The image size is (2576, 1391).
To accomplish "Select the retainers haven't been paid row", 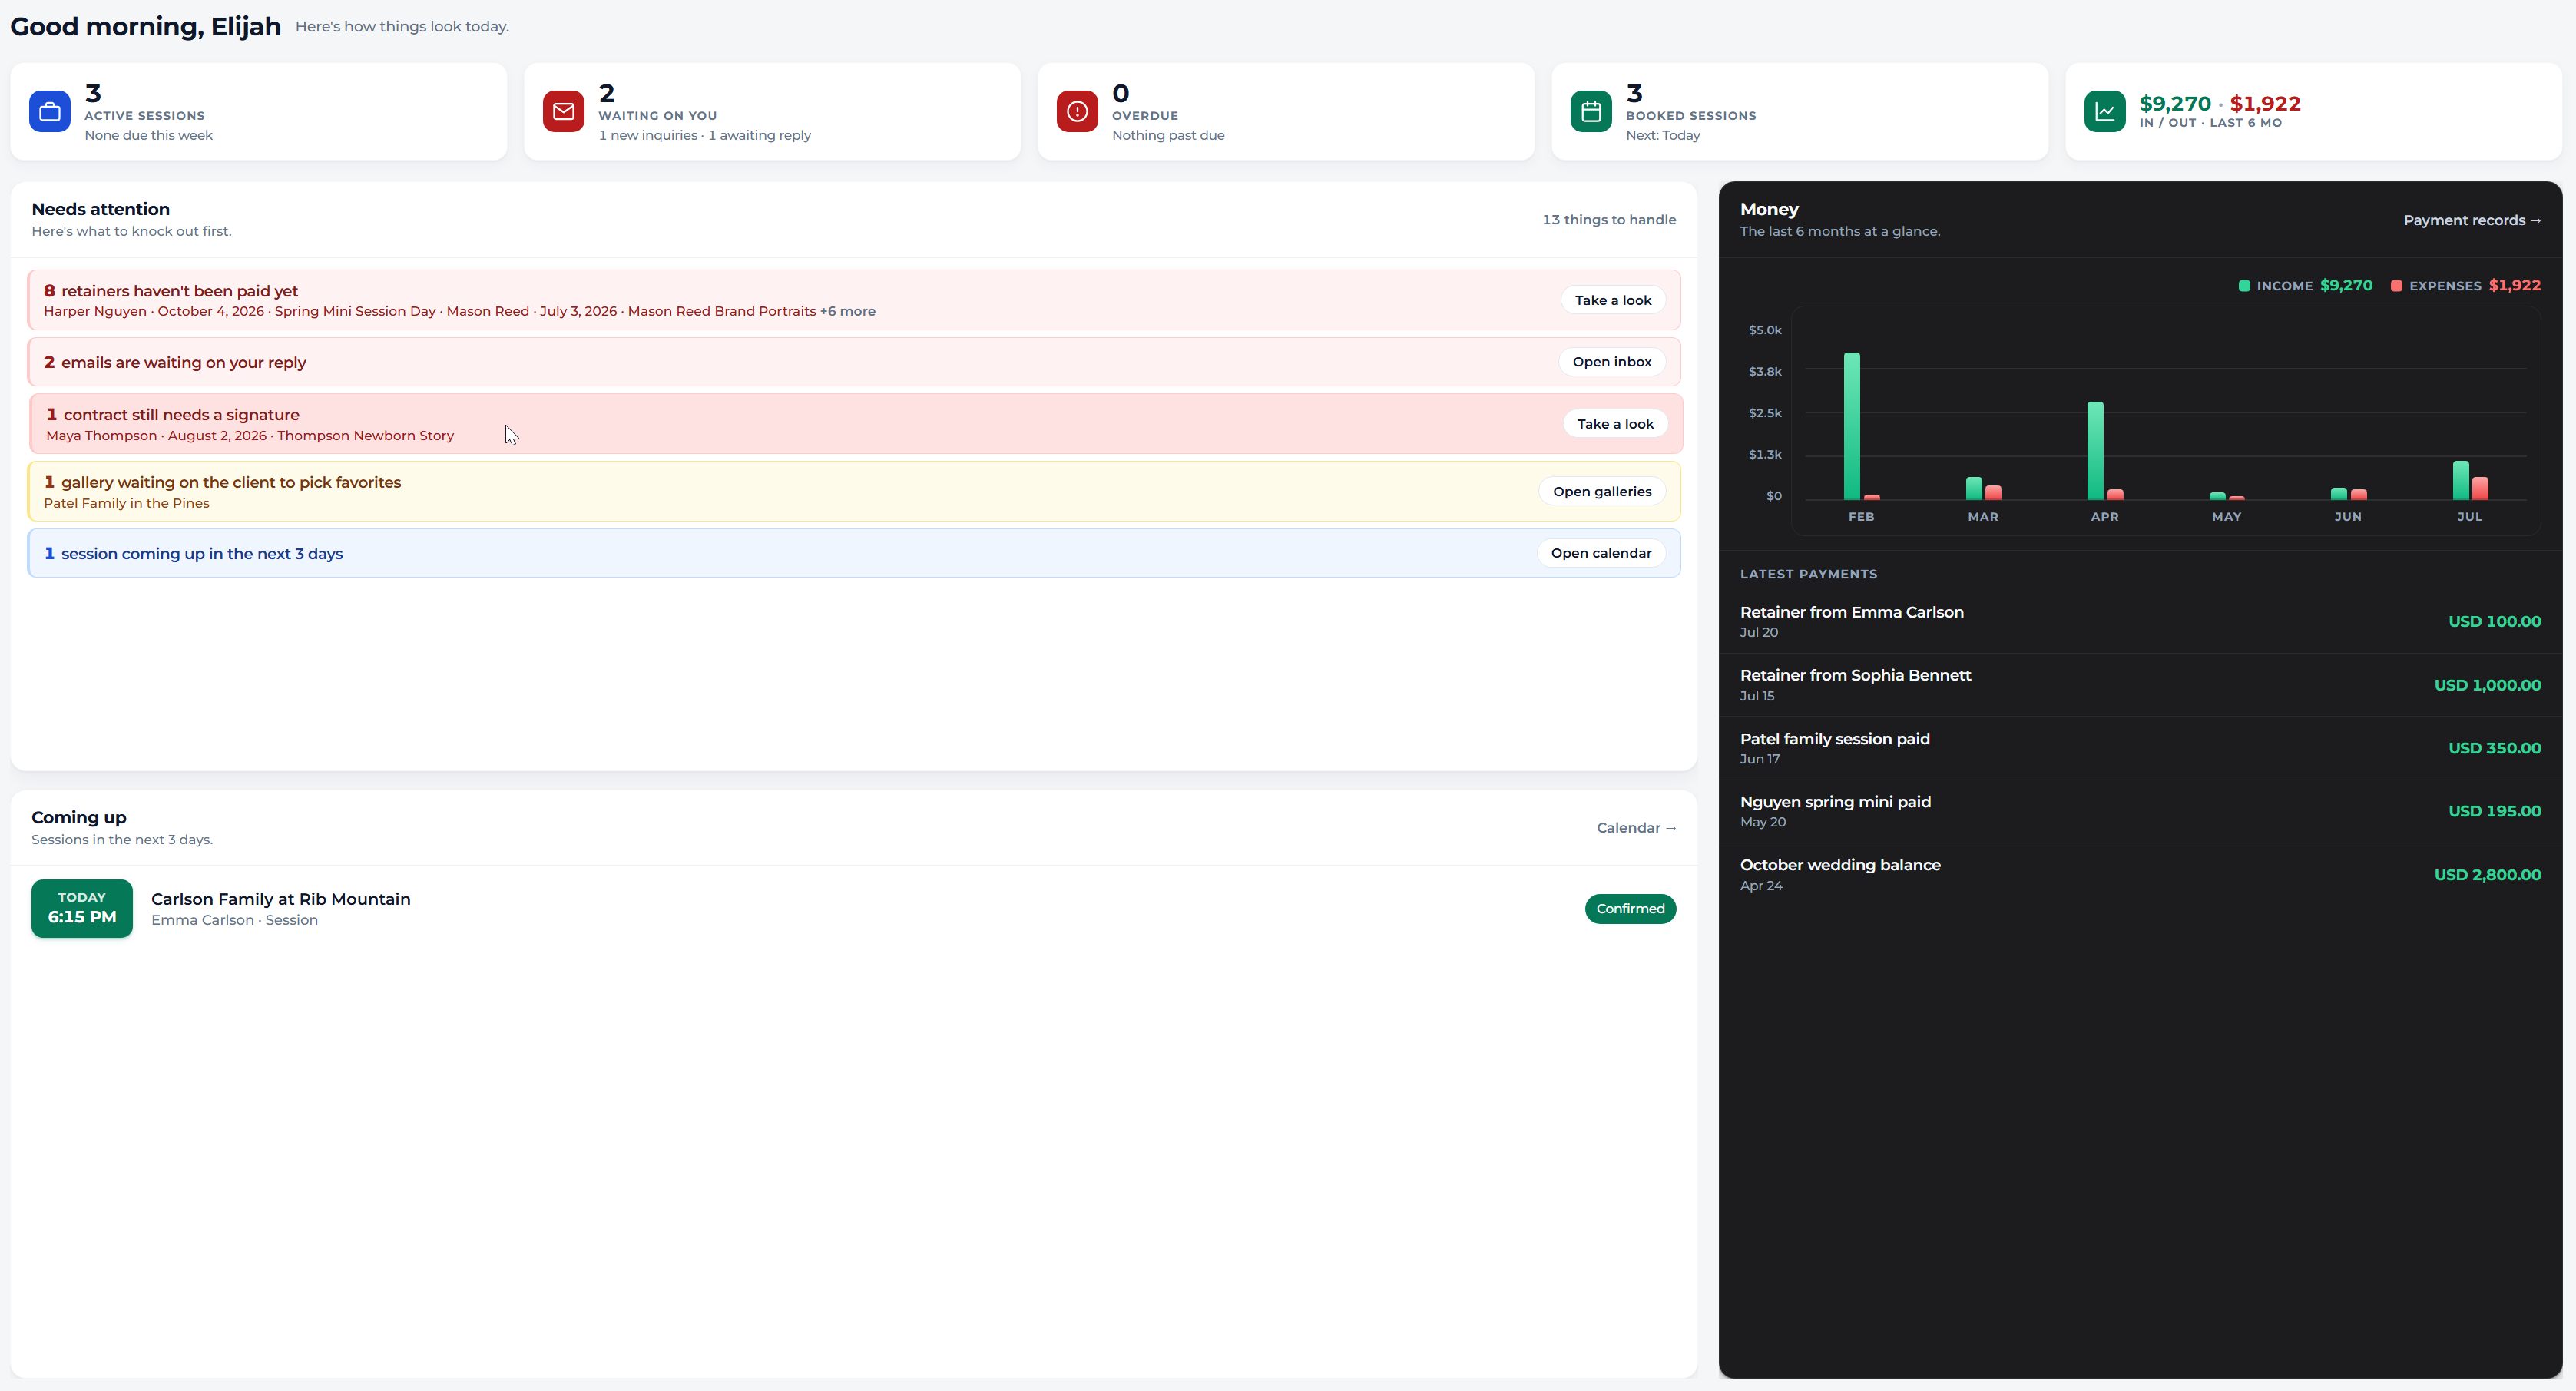I will click(x=854, y=300).
